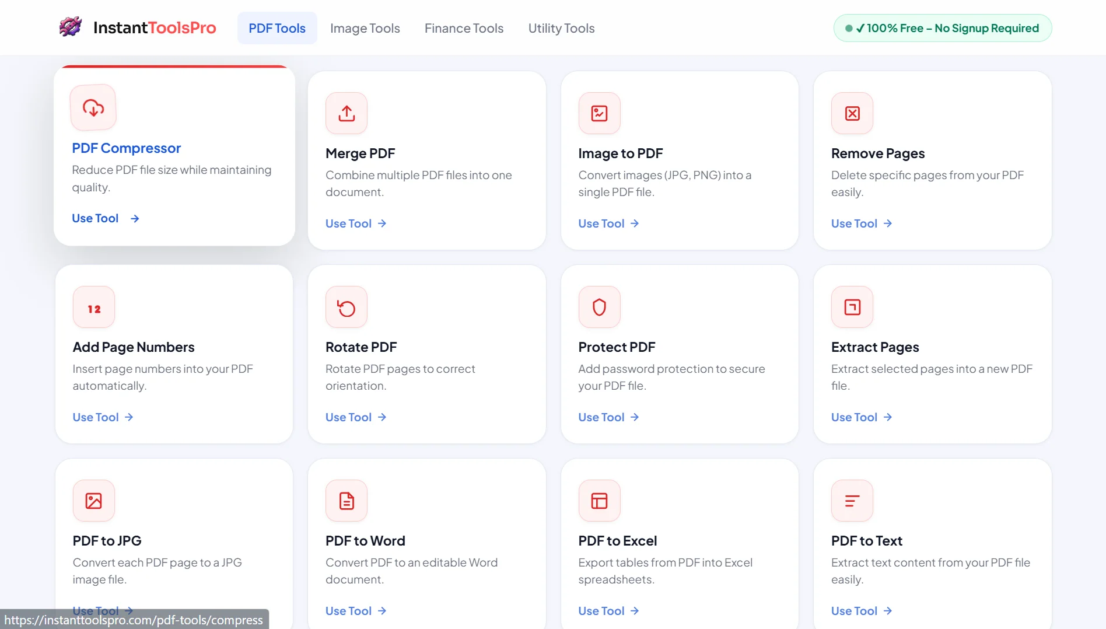Click the Extract Pages icon
This screenshot has width=1106, height=629.
(852, 307)
